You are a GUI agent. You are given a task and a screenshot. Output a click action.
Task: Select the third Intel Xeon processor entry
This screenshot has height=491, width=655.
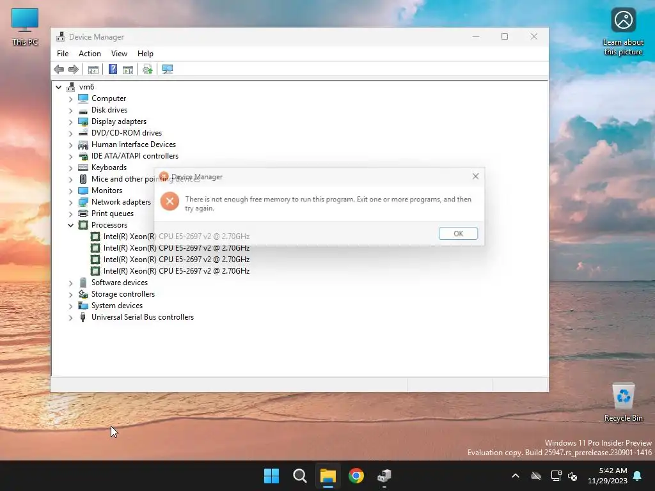coord(177,260)
